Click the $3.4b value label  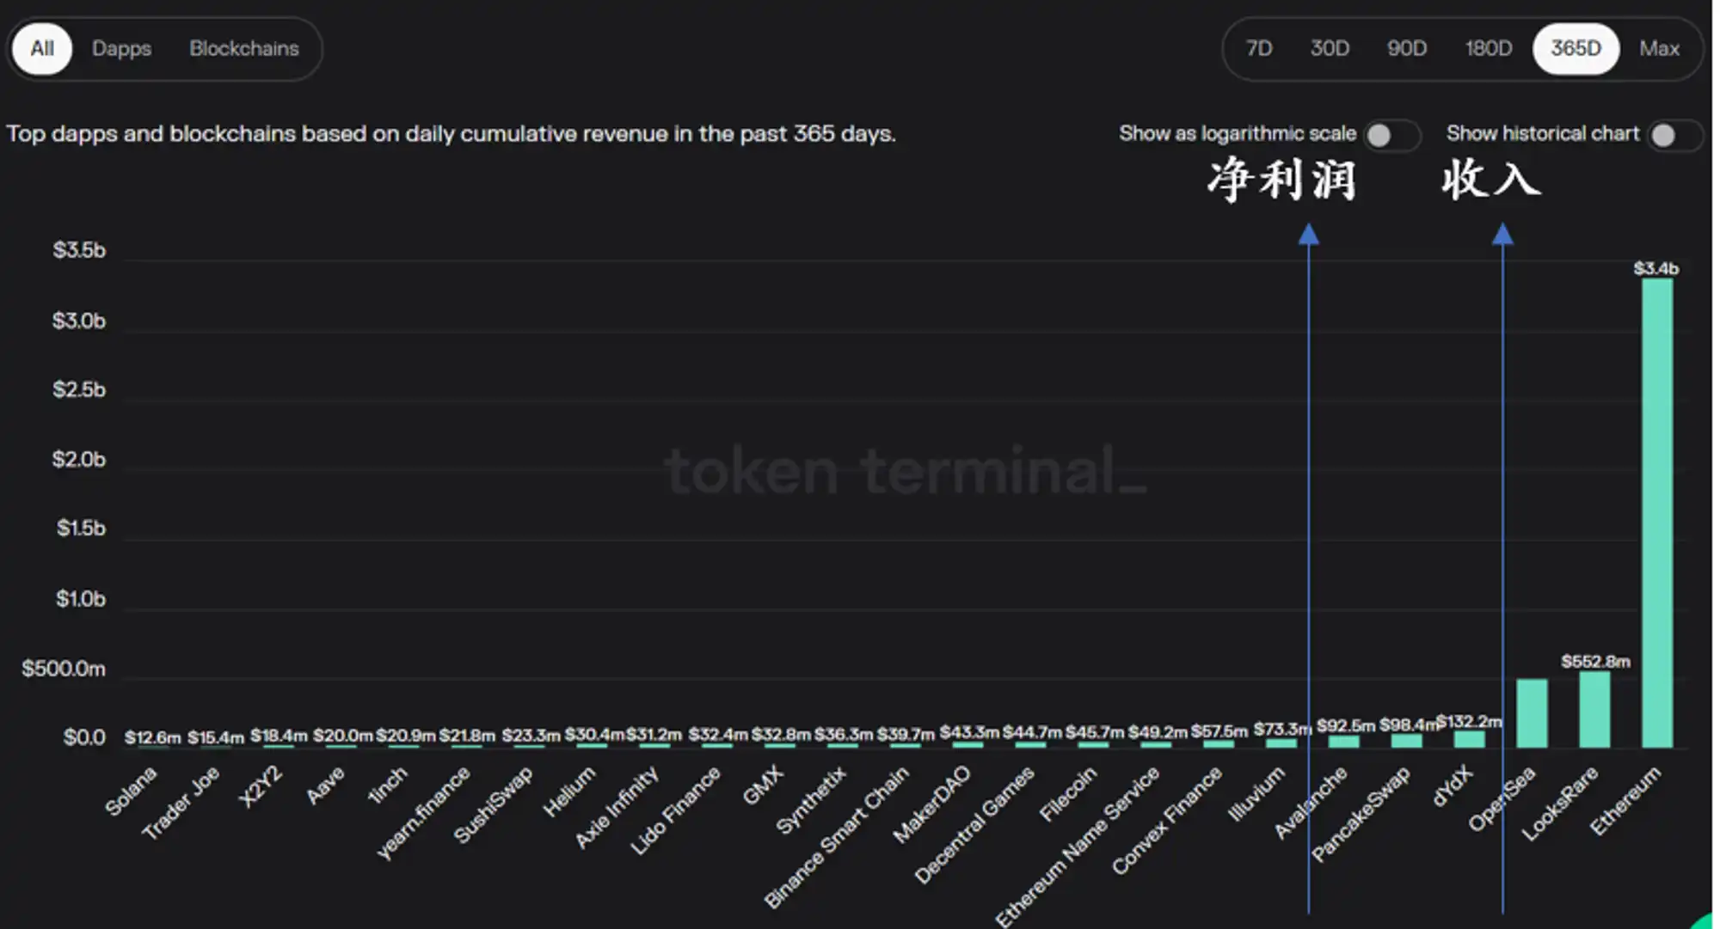pyautogui.click(x=1656, y=269)
